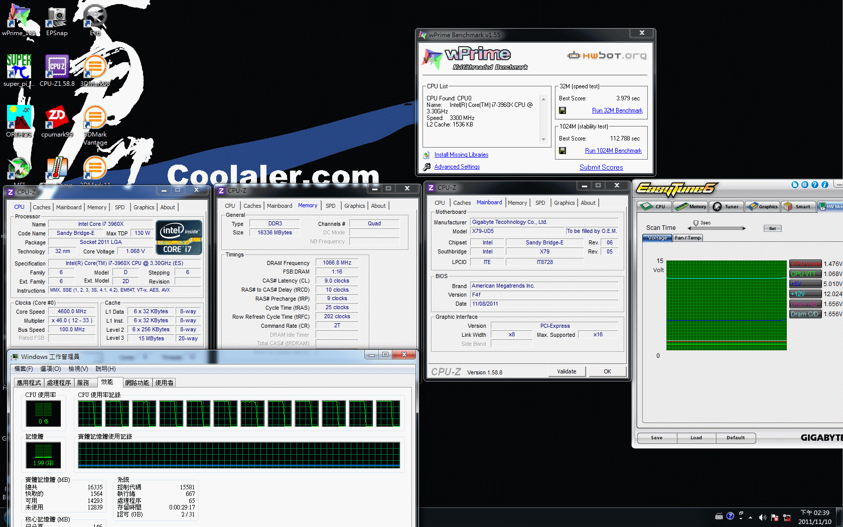Image resolution: width=843 pixels, height=527 pixels.
Task: Click the HWBOT.org logo in wPrime
Action: (x=607, y=55)
